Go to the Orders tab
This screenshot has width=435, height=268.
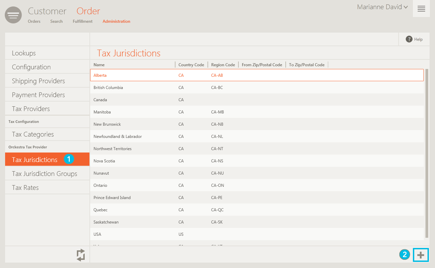34,21
